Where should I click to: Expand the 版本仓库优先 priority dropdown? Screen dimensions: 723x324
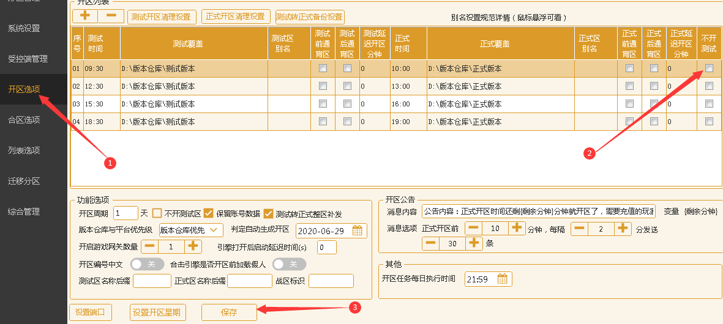coord(190,230)
